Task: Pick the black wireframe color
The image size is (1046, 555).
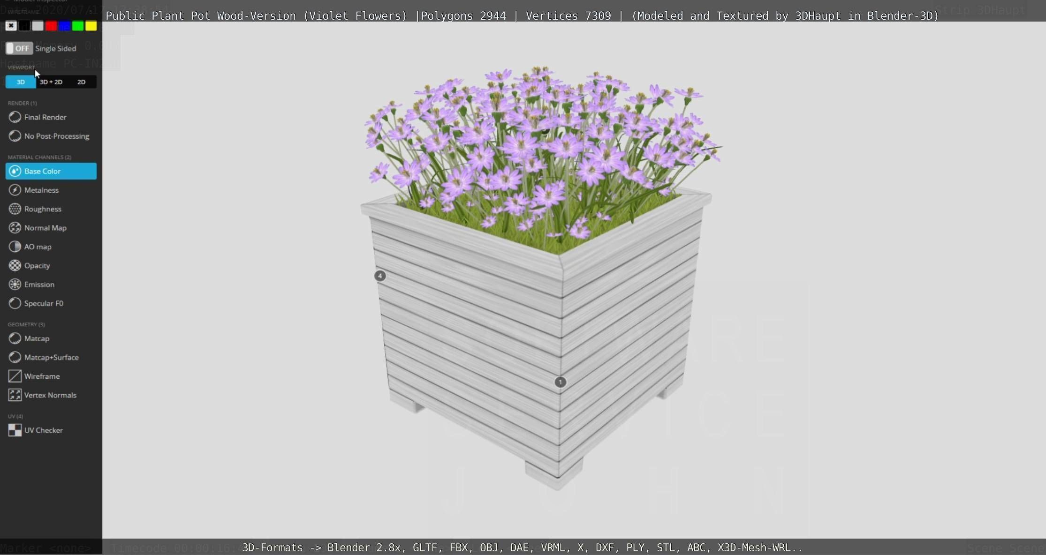Action: pos(24,26)
